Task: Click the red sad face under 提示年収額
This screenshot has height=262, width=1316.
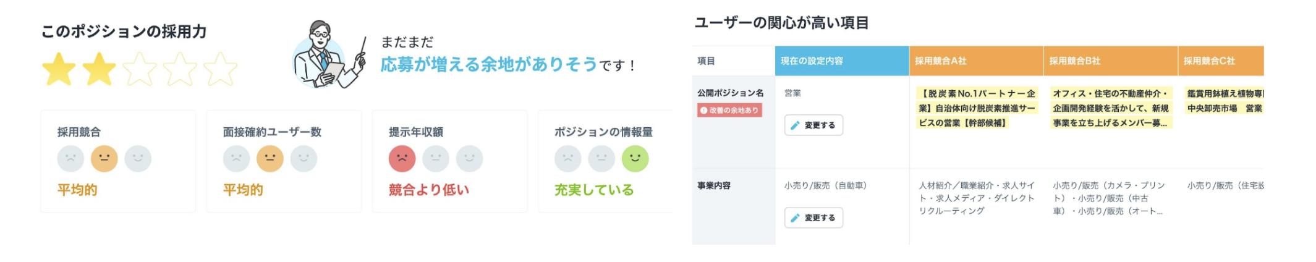Action: 402,159
